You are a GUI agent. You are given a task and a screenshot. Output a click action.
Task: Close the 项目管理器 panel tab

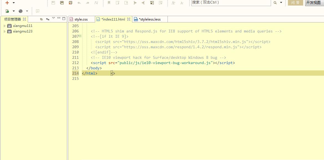click(x=24, y=19)
